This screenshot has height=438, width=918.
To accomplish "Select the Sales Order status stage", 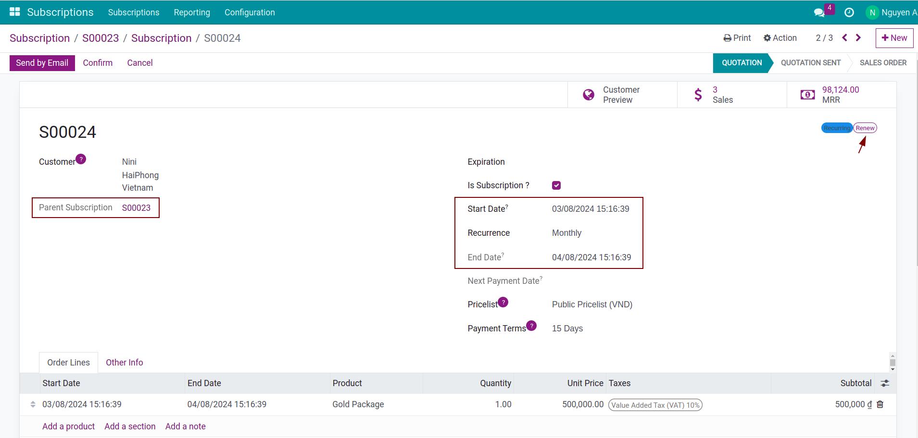I will [x=883, y=63].
